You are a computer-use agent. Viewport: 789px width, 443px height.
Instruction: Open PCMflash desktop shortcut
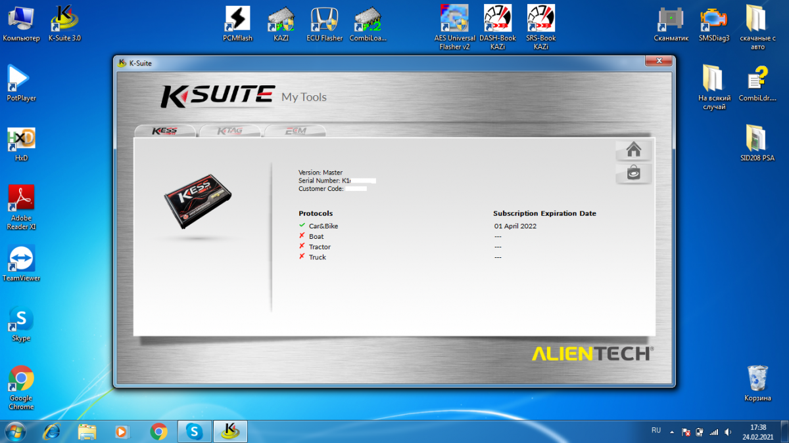[237, 24]
